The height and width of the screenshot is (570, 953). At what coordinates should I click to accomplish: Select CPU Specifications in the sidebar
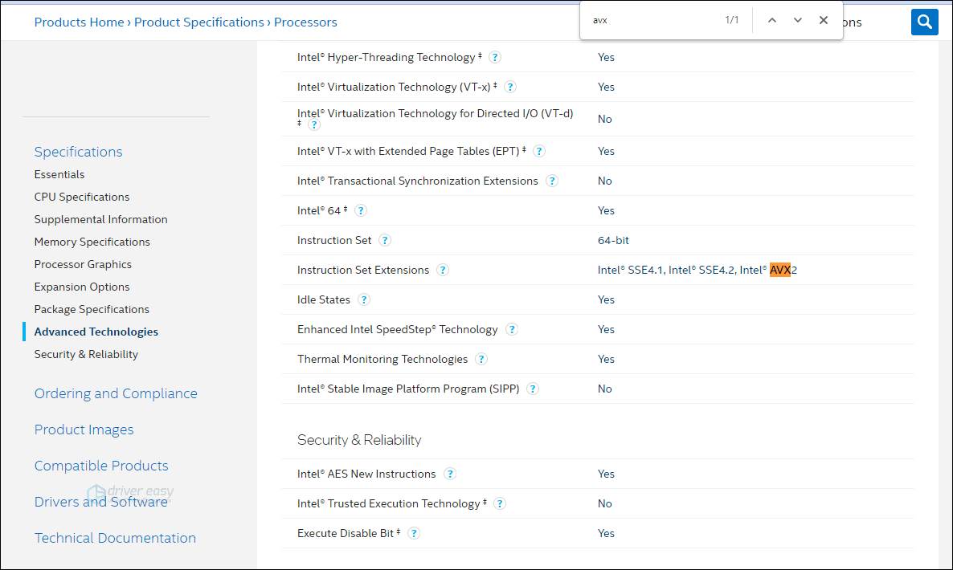[x=82, y=197]
